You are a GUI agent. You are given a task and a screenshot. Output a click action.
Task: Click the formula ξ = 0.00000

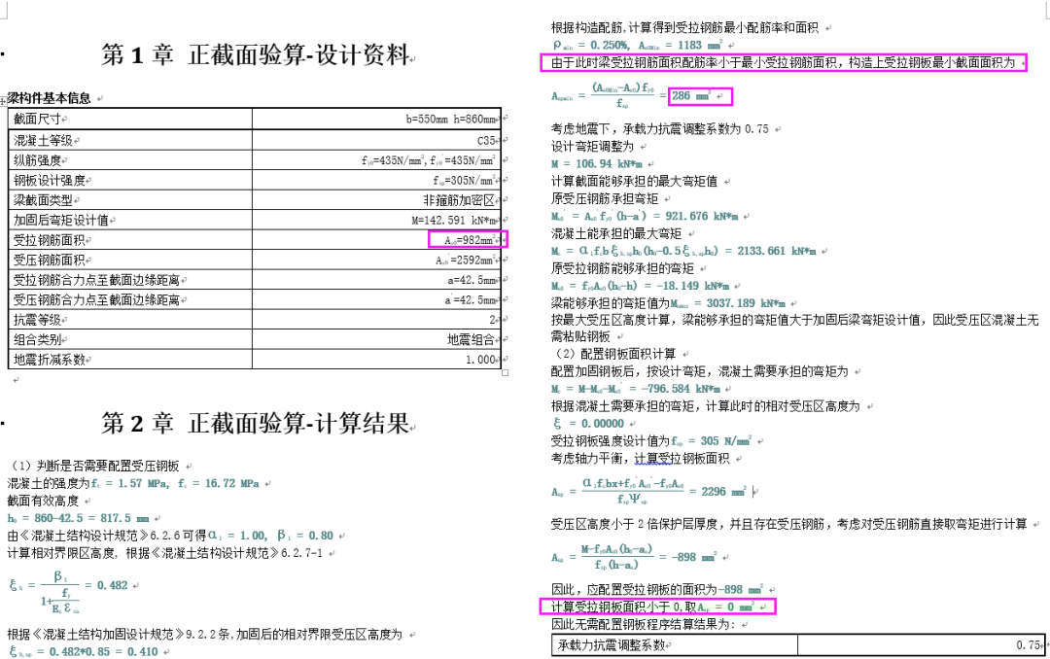coord(588,424)
